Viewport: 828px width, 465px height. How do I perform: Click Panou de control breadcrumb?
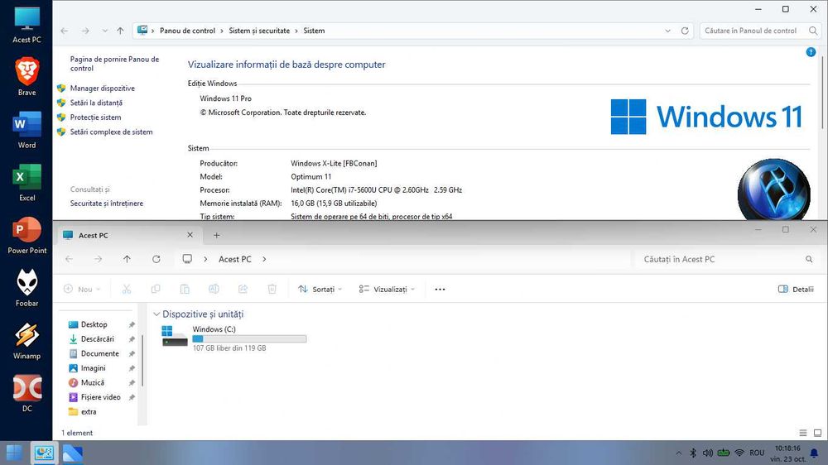point(187,31)
